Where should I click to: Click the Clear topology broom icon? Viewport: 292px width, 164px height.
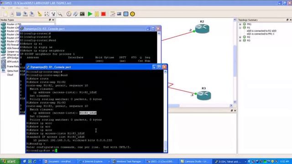pos(40,14)
